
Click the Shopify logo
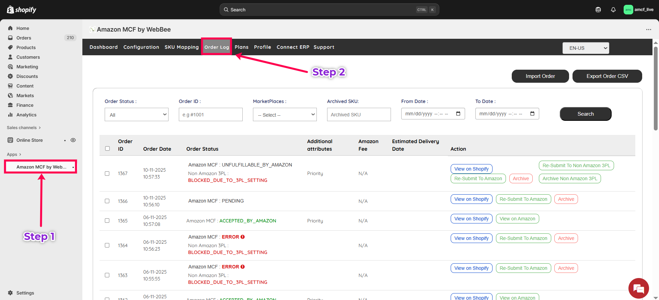pos(21,10)
